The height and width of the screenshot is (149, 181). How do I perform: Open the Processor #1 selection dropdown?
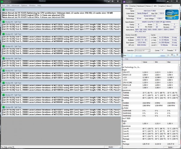click(x=142, y=51)
